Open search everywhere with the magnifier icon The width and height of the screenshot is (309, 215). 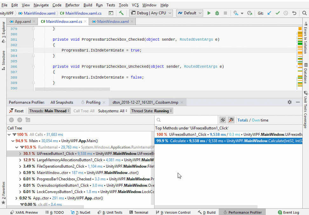[x=305, y=13]
